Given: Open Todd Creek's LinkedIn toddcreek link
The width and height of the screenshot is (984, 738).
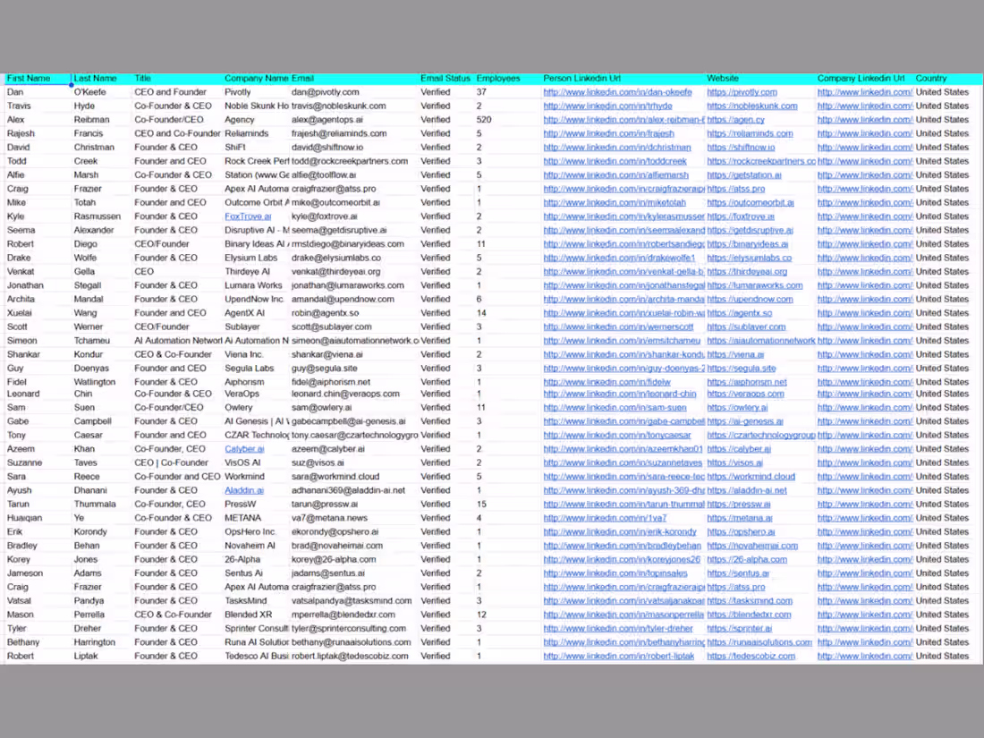Looking at the screenshot, I should pyautogui.click(x=615, y=161).
